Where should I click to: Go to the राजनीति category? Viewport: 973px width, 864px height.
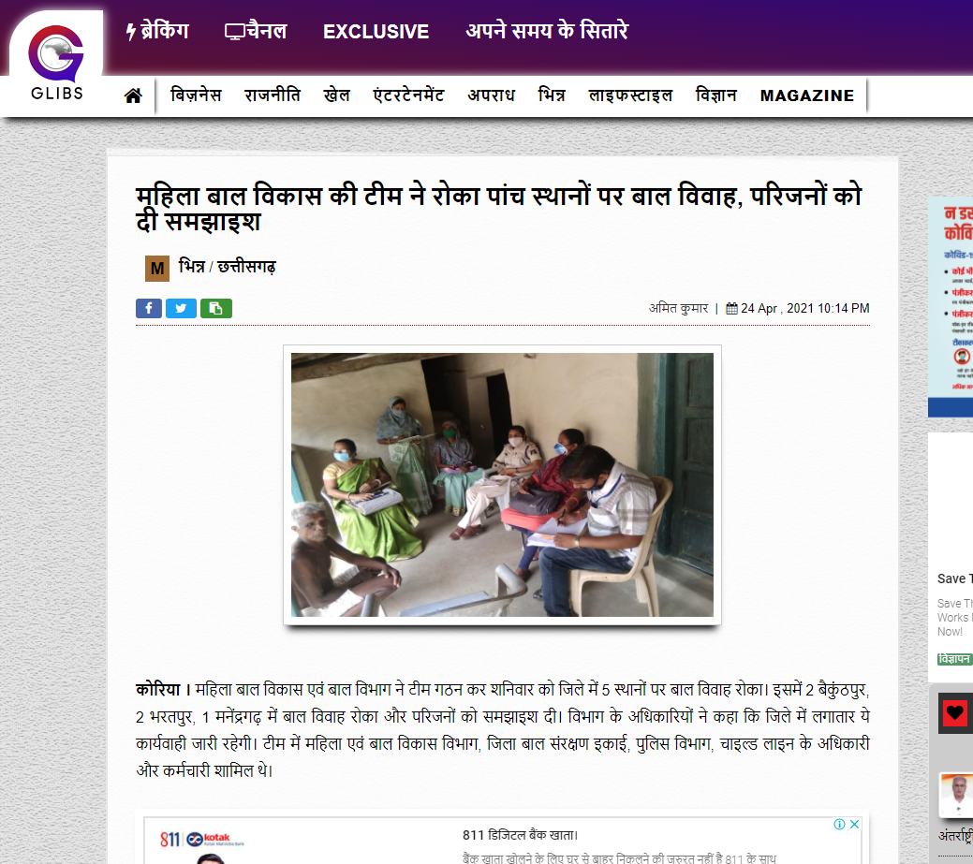click(x=273, y=95)
